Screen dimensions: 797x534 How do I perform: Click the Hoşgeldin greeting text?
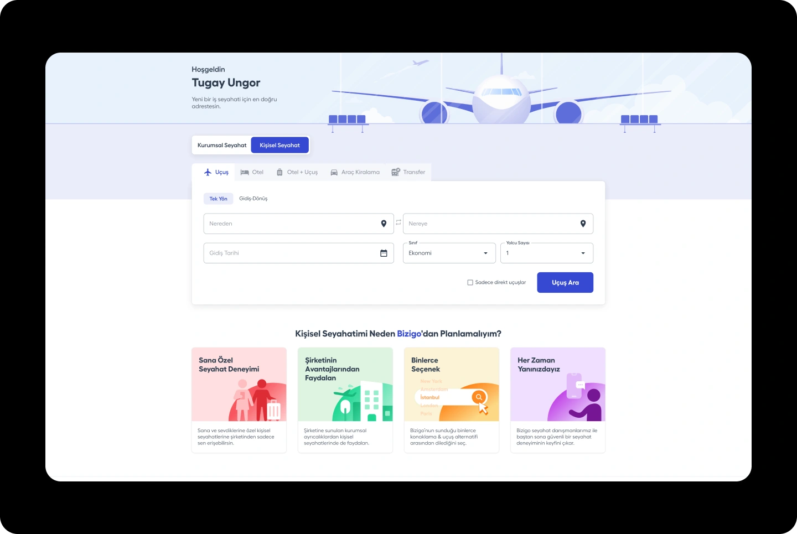click(x=208, y=69)
